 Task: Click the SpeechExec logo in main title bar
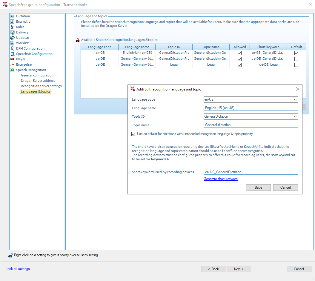[5, 4]
